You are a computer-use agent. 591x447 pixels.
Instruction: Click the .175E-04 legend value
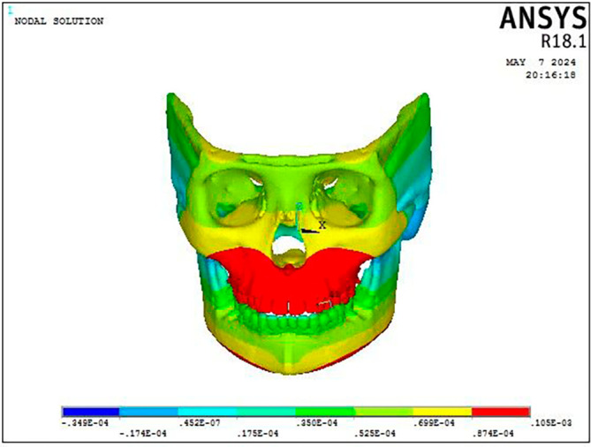pos(258,434)
